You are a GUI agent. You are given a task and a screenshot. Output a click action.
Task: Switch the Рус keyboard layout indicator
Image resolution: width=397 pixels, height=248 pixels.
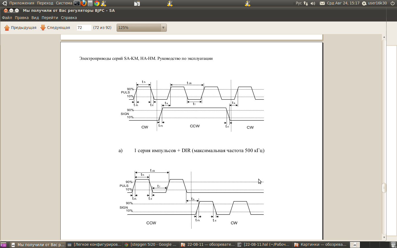tap(299, 3)
